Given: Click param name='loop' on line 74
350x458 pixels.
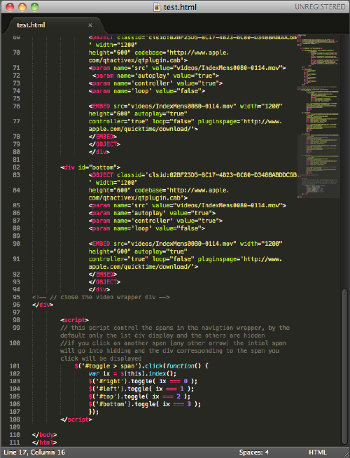Looking at the screenshot, I should click(147, 91).
